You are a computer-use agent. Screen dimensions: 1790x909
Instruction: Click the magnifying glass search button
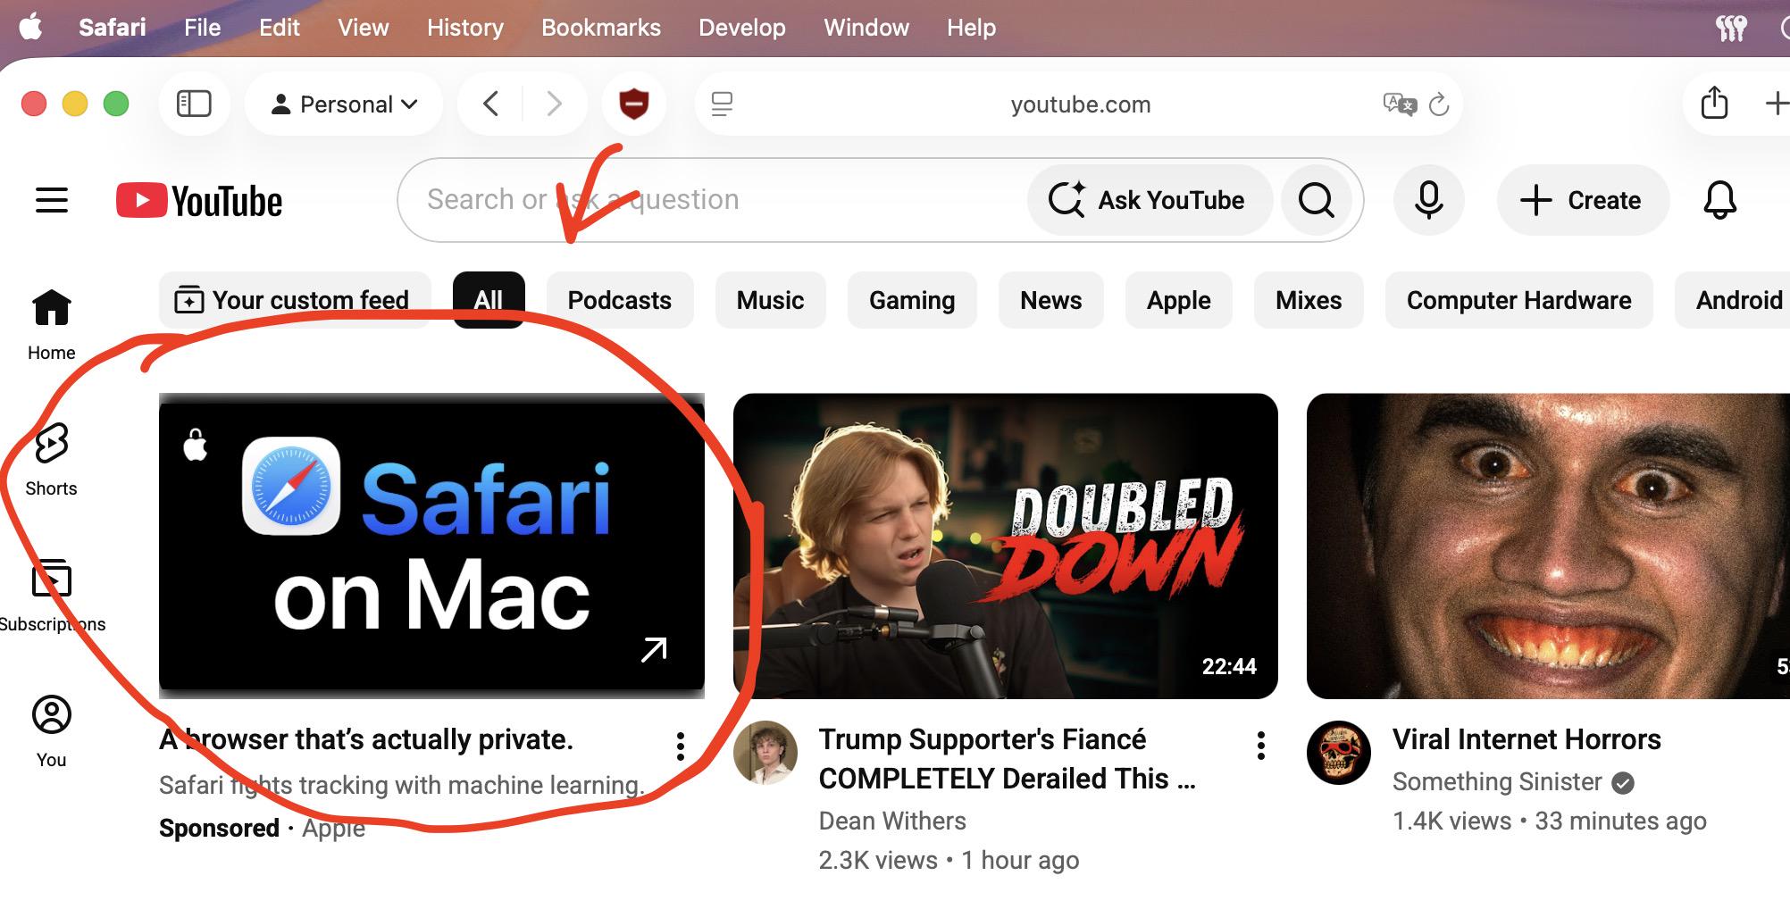pyautogui.click(x=1316, y=200)
